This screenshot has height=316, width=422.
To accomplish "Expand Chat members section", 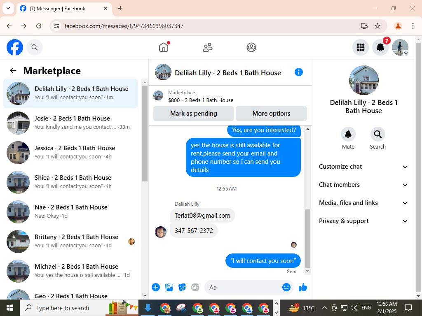I will click(x=363, y=185).
